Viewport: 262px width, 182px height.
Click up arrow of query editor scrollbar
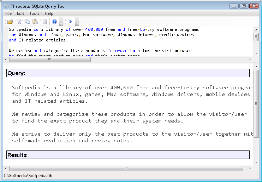[x=256, y=30]
